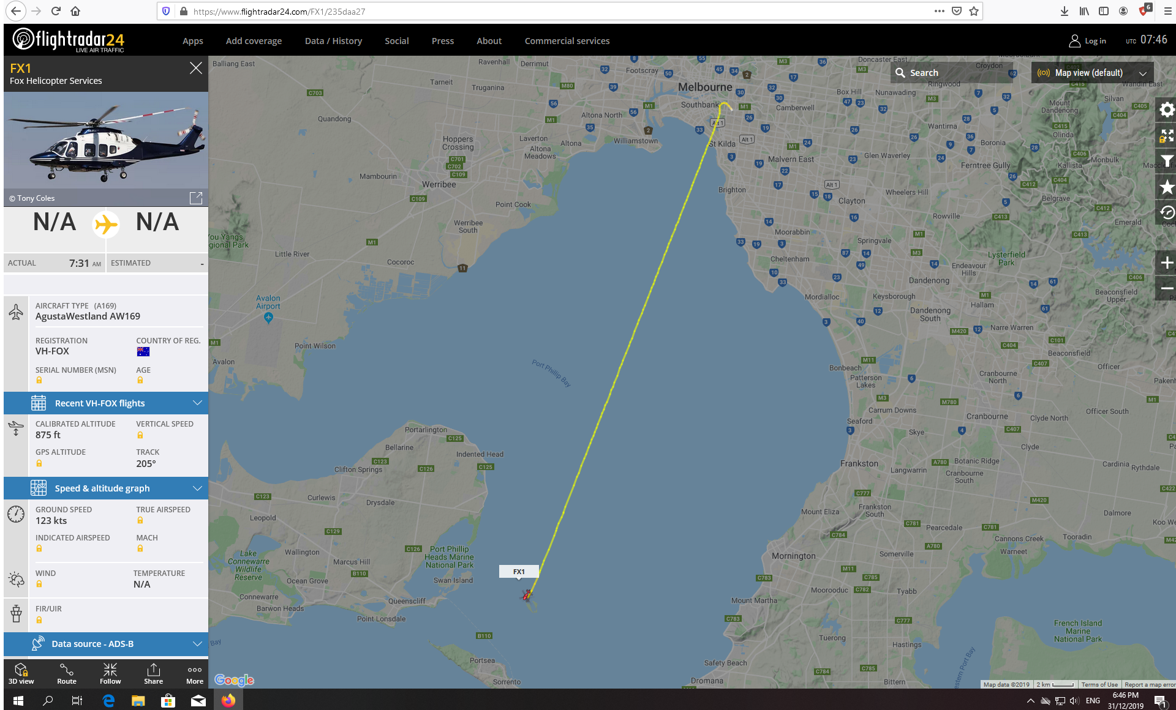This screenshot has width=1176, height=710.
Task: Toggle fullscreen map mode
Action: coord(1167,135)
